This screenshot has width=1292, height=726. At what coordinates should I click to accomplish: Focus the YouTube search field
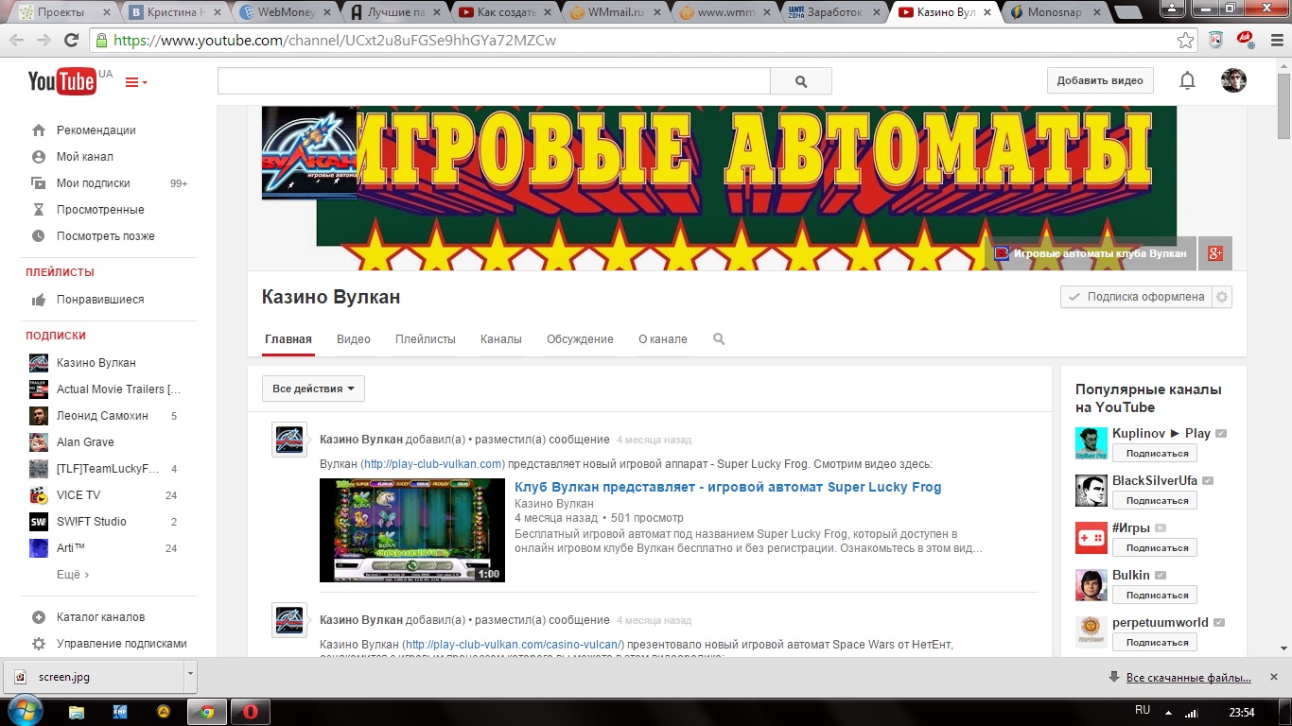click(494, 81)
